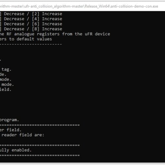
Task: Click the "[2] Increase" option text
Action: pos(47,14)
